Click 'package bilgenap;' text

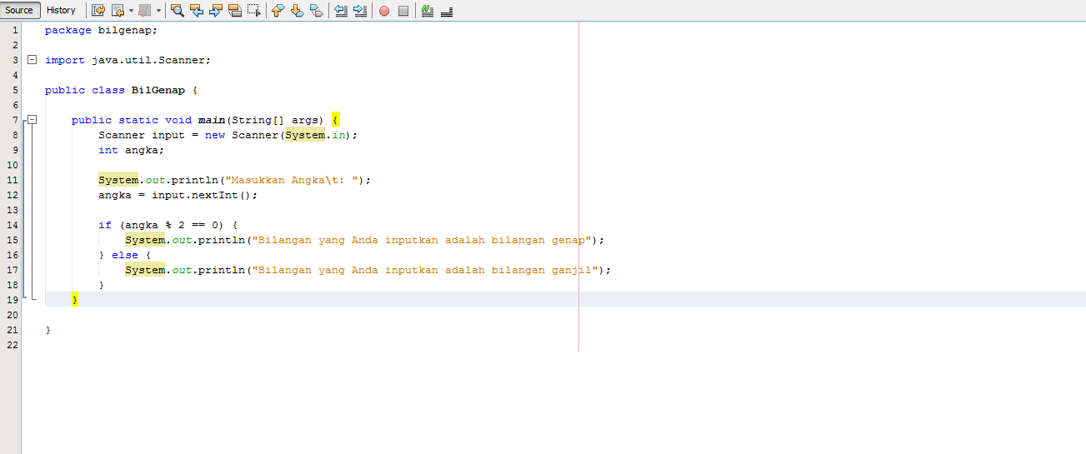[101, 30]
